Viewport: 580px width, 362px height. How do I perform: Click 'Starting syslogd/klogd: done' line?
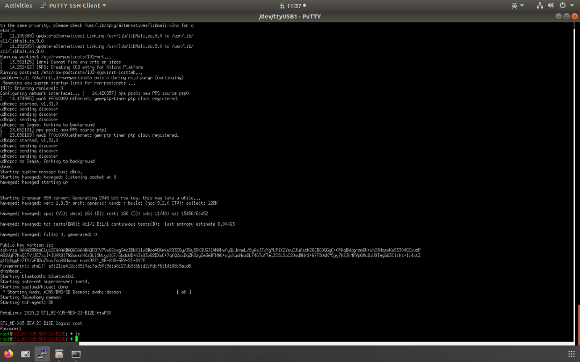(x=34, y=286)
